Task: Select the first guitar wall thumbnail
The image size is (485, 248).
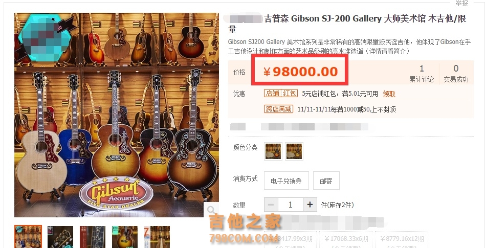Action: (28, 237)
